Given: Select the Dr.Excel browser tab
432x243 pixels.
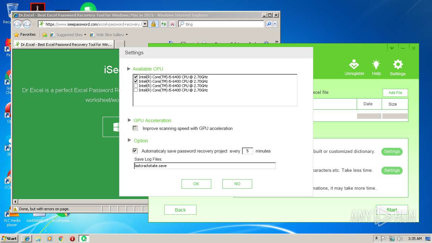Looking at the screenshot, I should click(64, 45).
